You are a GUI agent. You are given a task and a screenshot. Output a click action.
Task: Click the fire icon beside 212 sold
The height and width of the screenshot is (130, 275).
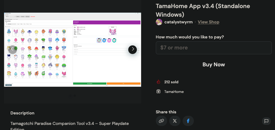[159, 82]
